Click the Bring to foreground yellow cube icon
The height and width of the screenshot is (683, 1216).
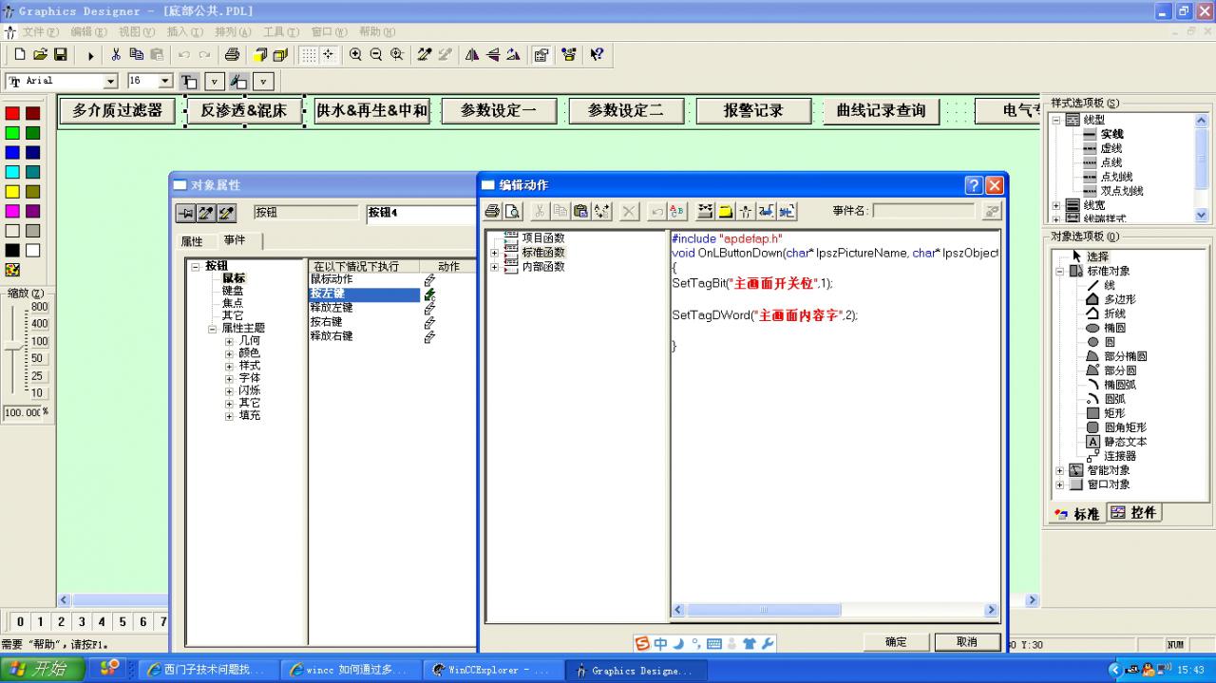click(x=259, y=55)
